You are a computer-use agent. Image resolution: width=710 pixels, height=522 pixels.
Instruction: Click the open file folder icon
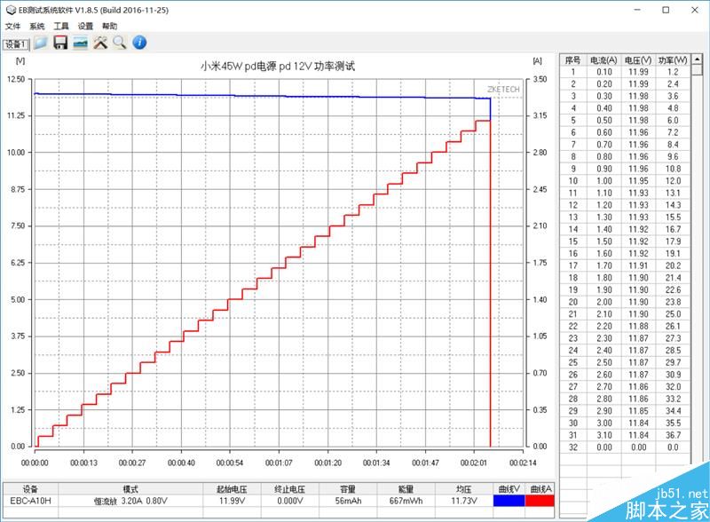pyautogui.click(x=40, y=43)
